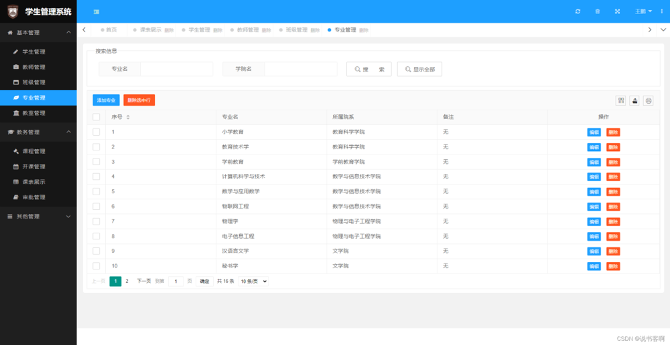Image resolution: width=670 pixels, height=345 pixels.
Task: Edit the 电子信息工程 row
Action: (594, 236)
